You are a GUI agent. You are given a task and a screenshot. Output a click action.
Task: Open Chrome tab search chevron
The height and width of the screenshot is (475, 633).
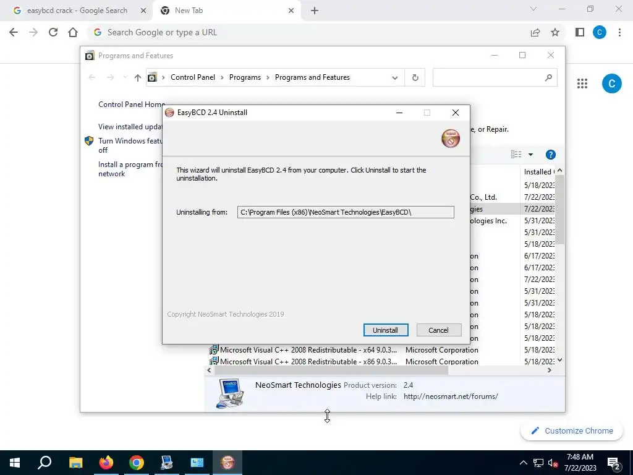tap(533, 9)
